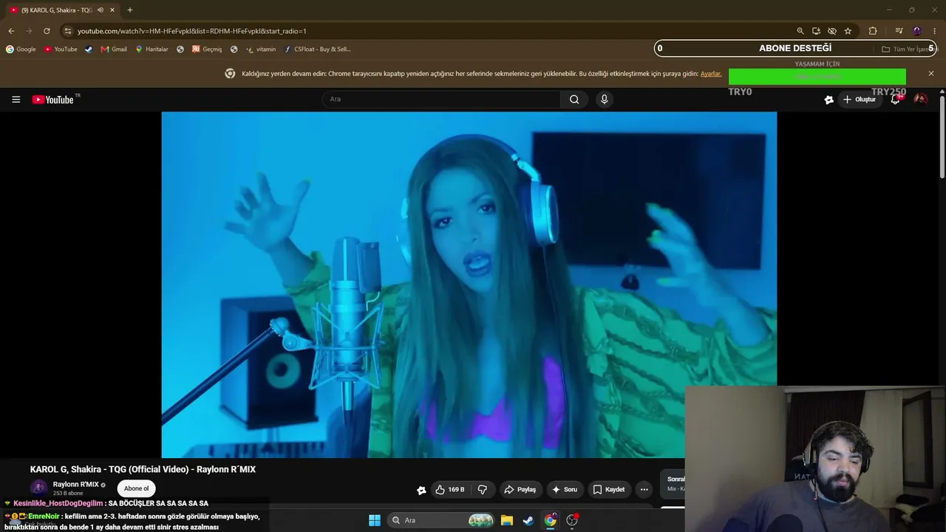Image resolution: width=946 pixels, height=532 pixels.
Task: Bookmark this page with the star
Action: (x=848, y=31)
